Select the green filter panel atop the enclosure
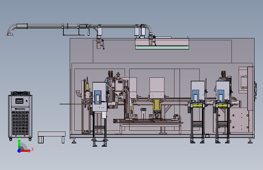The height and width of the screenshot is (170, 263). coord(162,47)
